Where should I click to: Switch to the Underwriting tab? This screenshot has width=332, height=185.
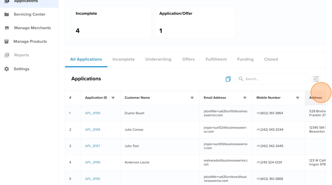(158, 59)
